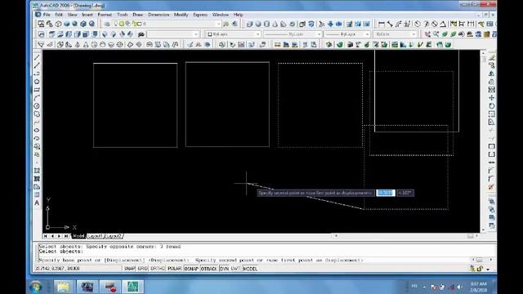Select the Model tab

tap(78, 236)
